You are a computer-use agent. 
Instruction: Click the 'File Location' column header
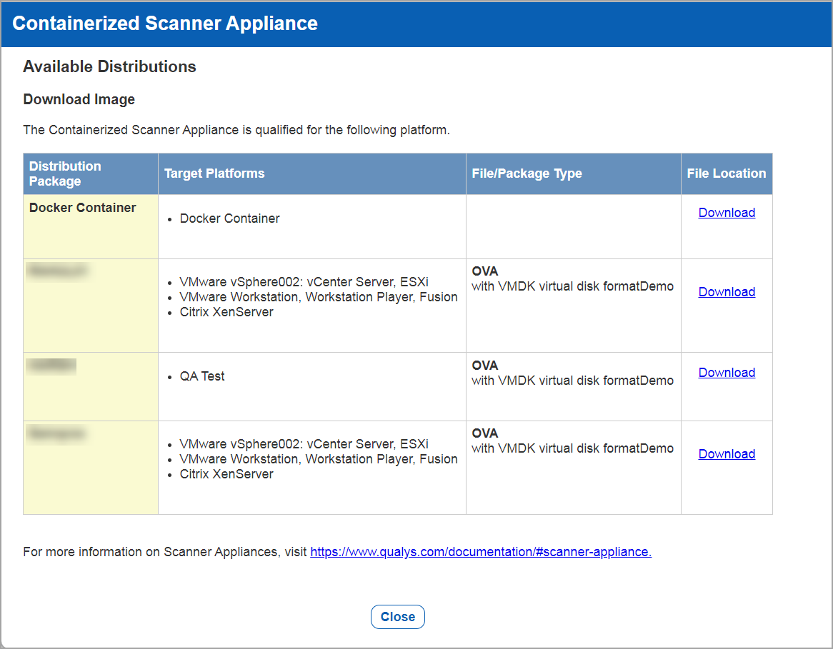tap(727, 173)
